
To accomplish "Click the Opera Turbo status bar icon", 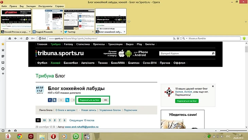I will click(15, 131).
